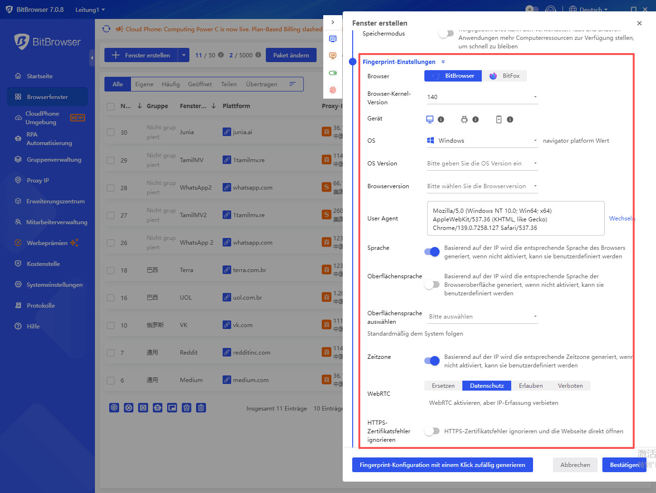
Task: Select the desktop device icon in the Gerät row
Action: pyautogui.click(x=430, y=119)
